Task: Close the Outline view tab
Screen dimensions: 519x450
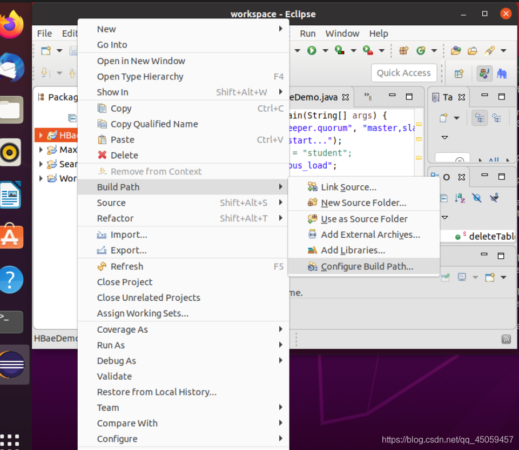Action: [x=461, y=177]
